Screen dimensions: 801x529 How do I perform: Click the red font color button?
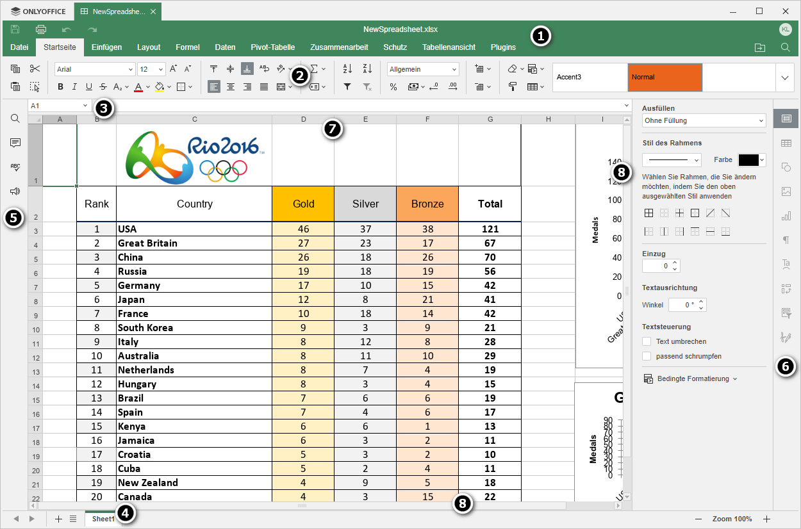[x=139, y=86]
